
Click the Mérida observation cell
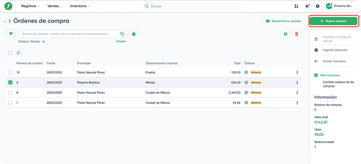coord(150,82)
